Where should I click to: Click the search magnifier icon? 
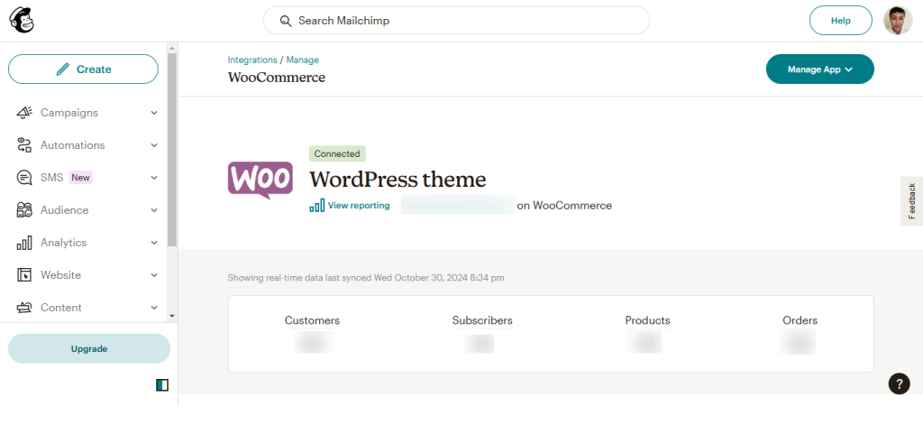pos(286,22)
